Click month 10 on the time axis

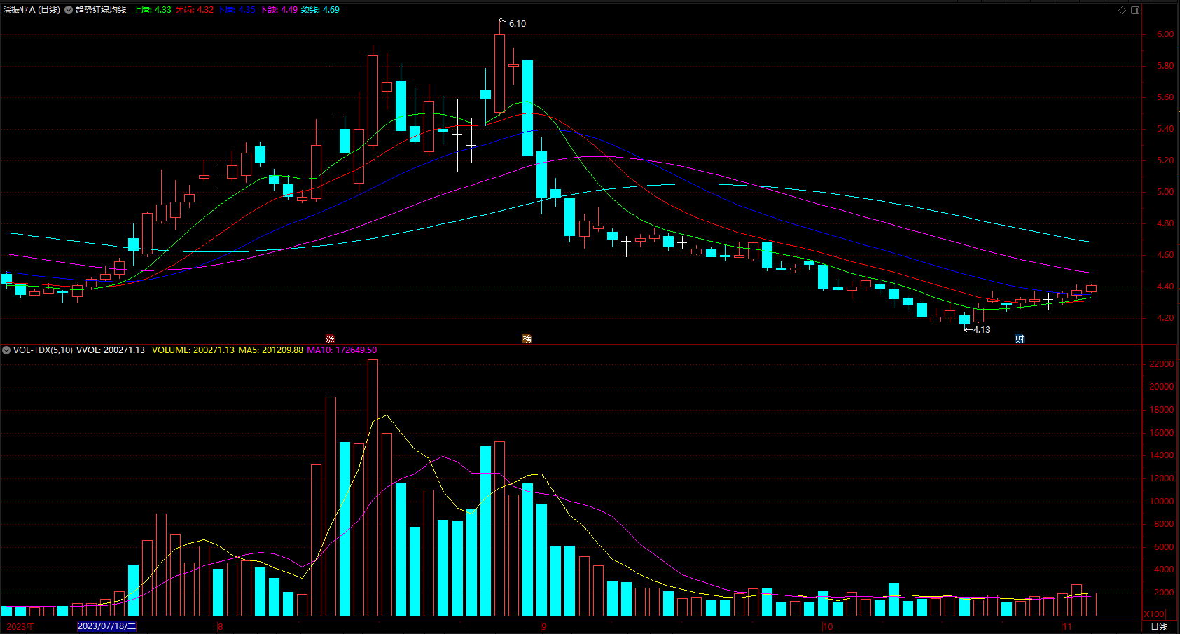(828, 627)
